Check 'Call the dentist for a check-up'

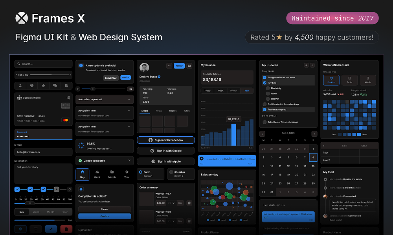point(264,104)
